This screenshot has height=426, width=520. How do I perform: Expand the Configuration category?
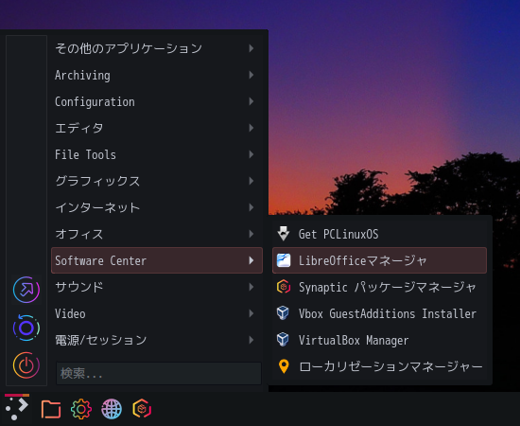click(x=157, y=101)
